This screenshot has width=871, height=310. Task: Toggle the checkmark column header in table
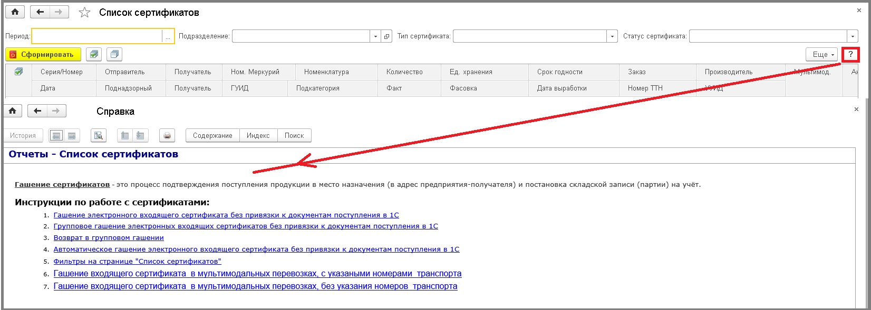(18, 72)
